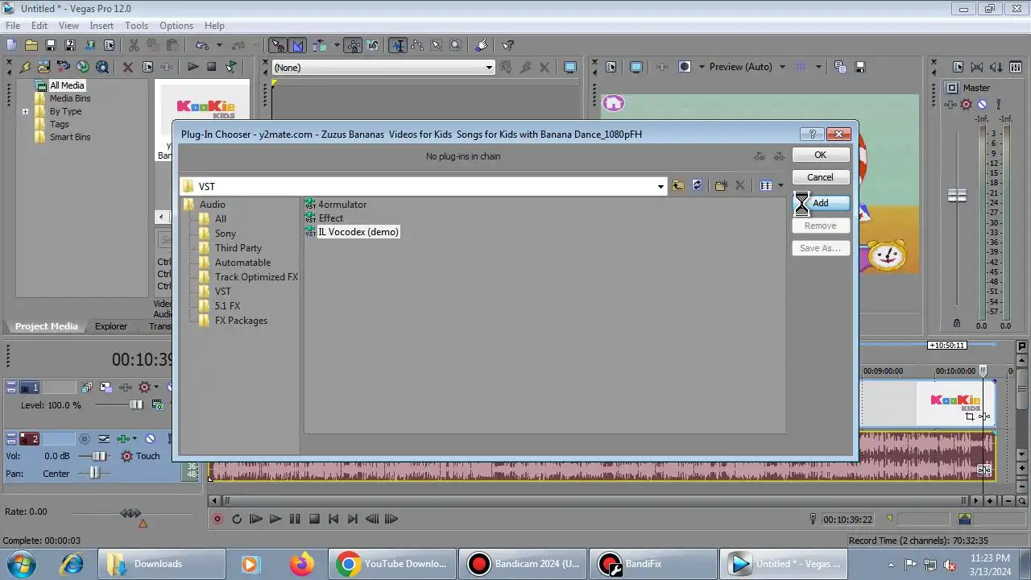
Task: Mute the Master bus
Action: [982, 104]
